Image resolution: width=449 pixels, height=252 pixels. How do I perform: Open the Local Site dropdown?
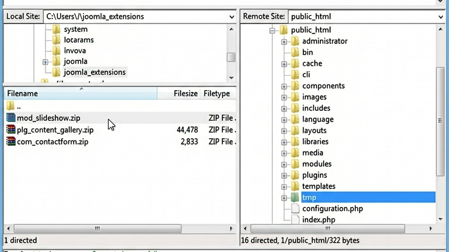(x=231, y=17)
